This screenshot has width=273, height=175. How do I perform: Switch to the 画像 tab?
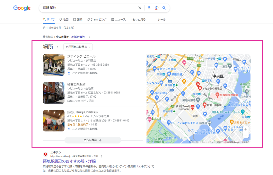78,20
